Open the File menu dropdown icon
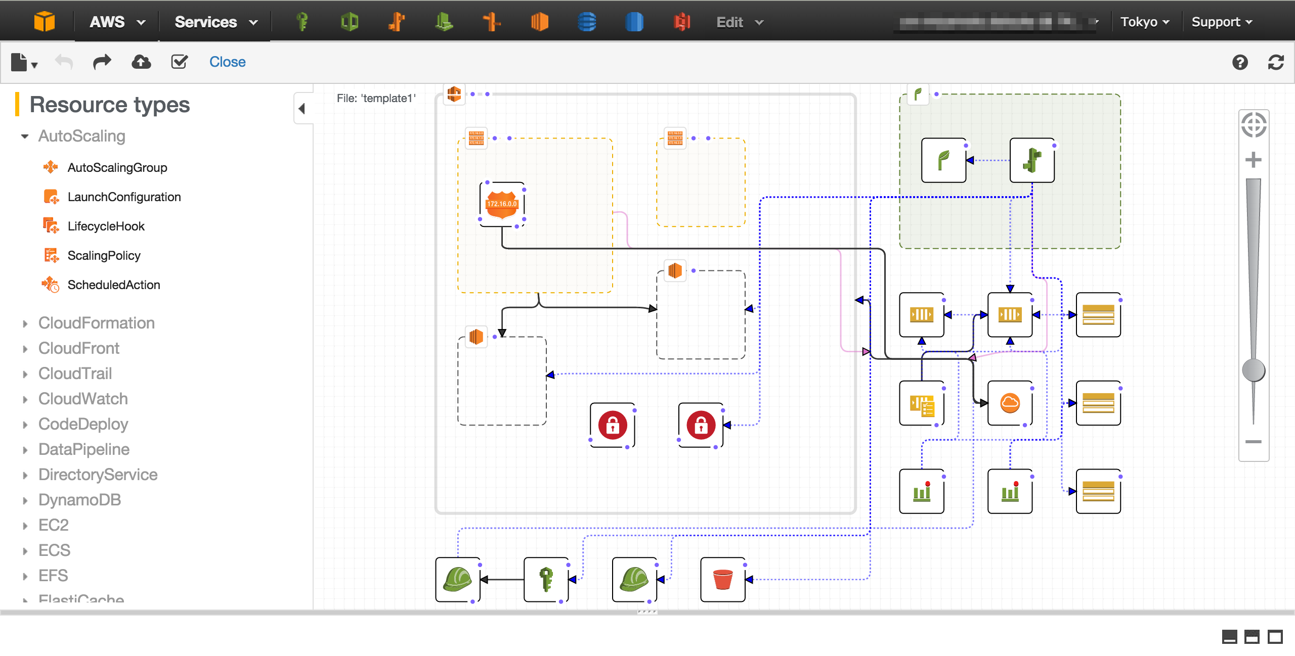Viewport: 1295px width, 656px height. click(x=24, y=63)
